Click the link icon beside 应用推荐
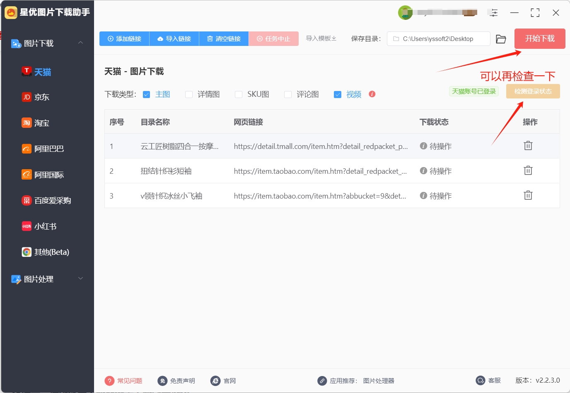 tap(322, 381)
